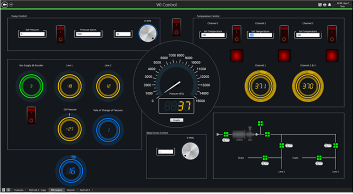Screen dimensions: 353x194
Task: Click the Pump Control 0-90% rotary knob
Action: [x=148, y=33]
